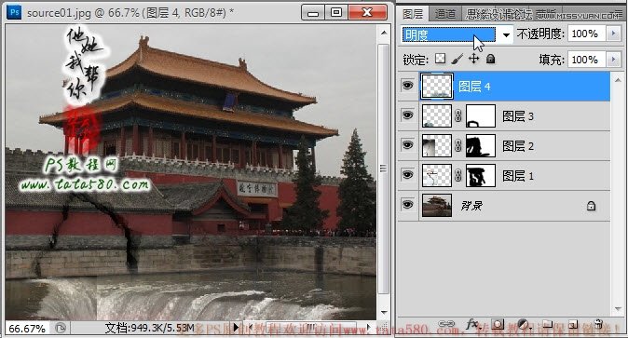The image size is (628, 338).
Task: Close the source01.jpg document window
Action: 367,12
